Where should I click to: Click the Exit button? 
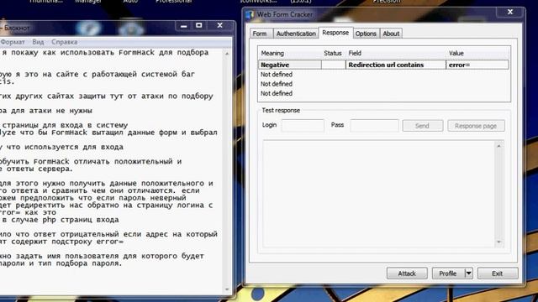497,273
